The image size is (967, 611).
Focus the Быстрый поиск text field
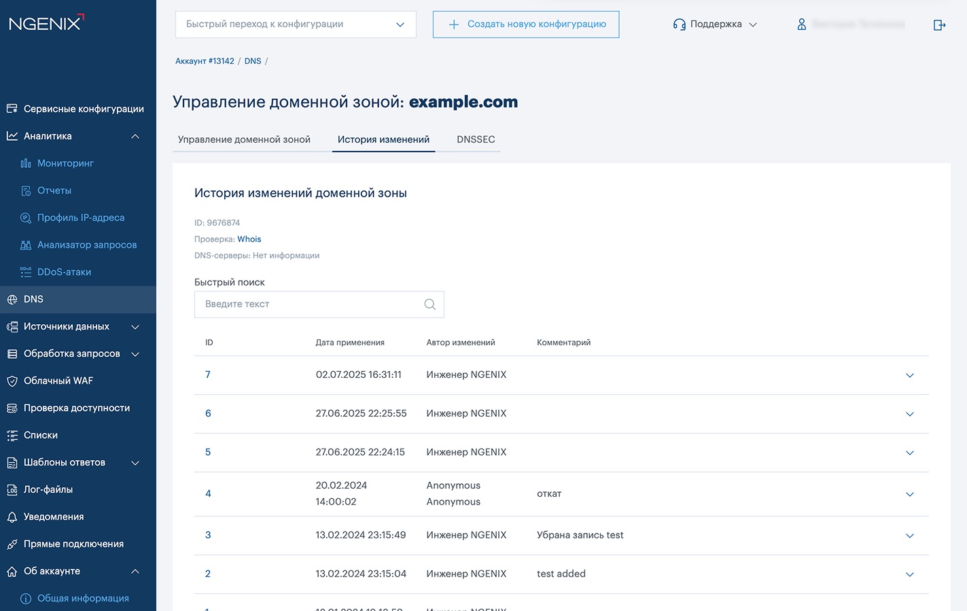pyautogui.click(x=319, y=304)
